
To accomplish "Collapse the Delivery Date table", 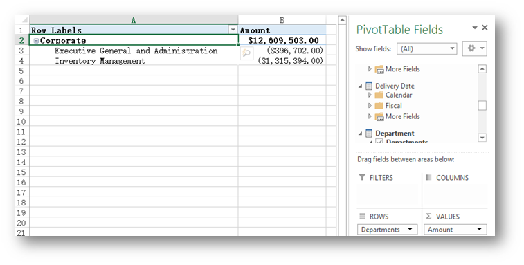I will point(360,86).
